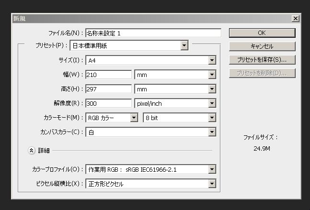Open the サイズ dropdown showing A4
This screenshot has height=210, width=310.
tap(151, 60)
